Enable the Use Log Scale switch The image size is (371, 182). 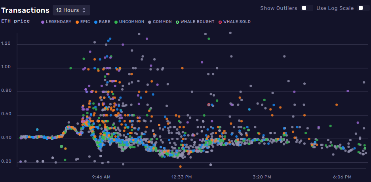tap(362, 8)
